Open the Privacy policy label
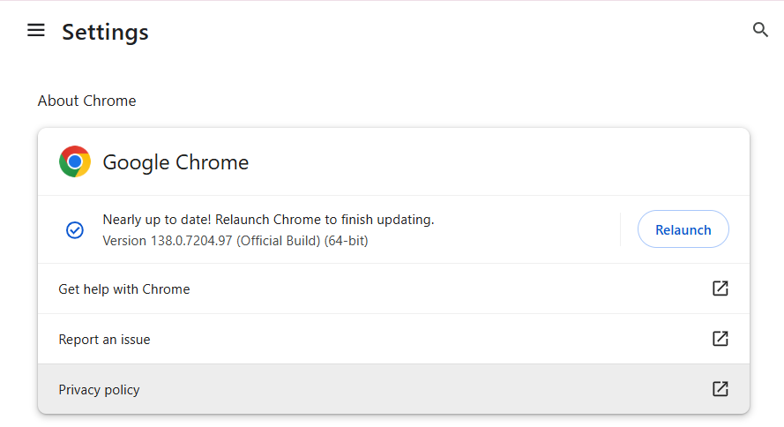Viewport: 784px width, 427px height. 99,390
